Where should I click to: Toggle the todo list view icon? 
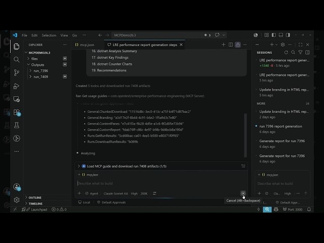coord(243,166)
